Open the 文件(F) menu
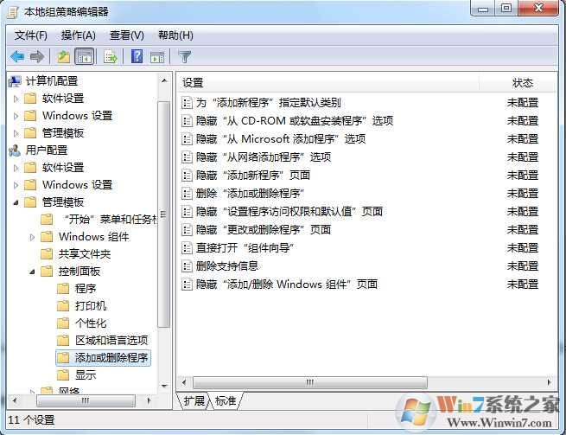The width and height of the screenshot is (566, 435). point(31,35)
